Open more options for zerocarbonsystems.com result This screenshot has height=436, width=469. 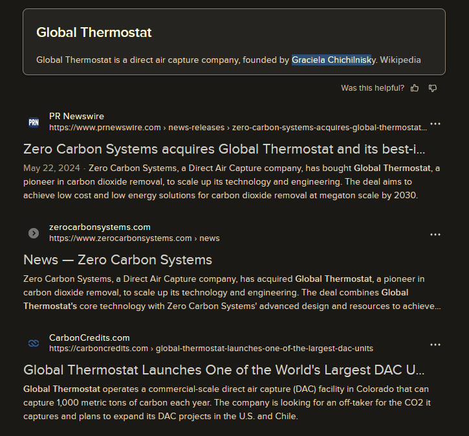[x=435, y=235]
